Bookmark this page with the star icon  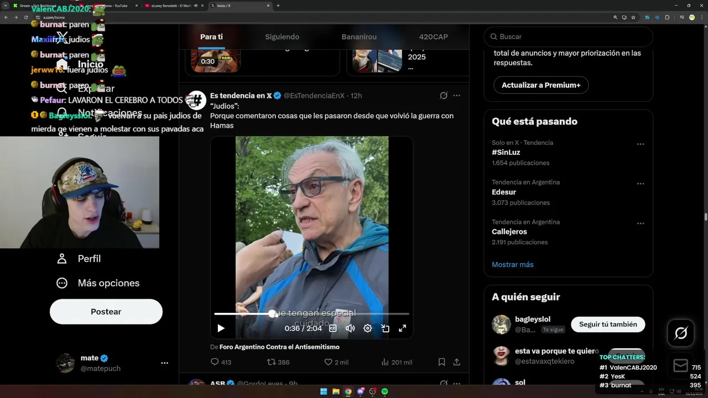click(633, 17)
